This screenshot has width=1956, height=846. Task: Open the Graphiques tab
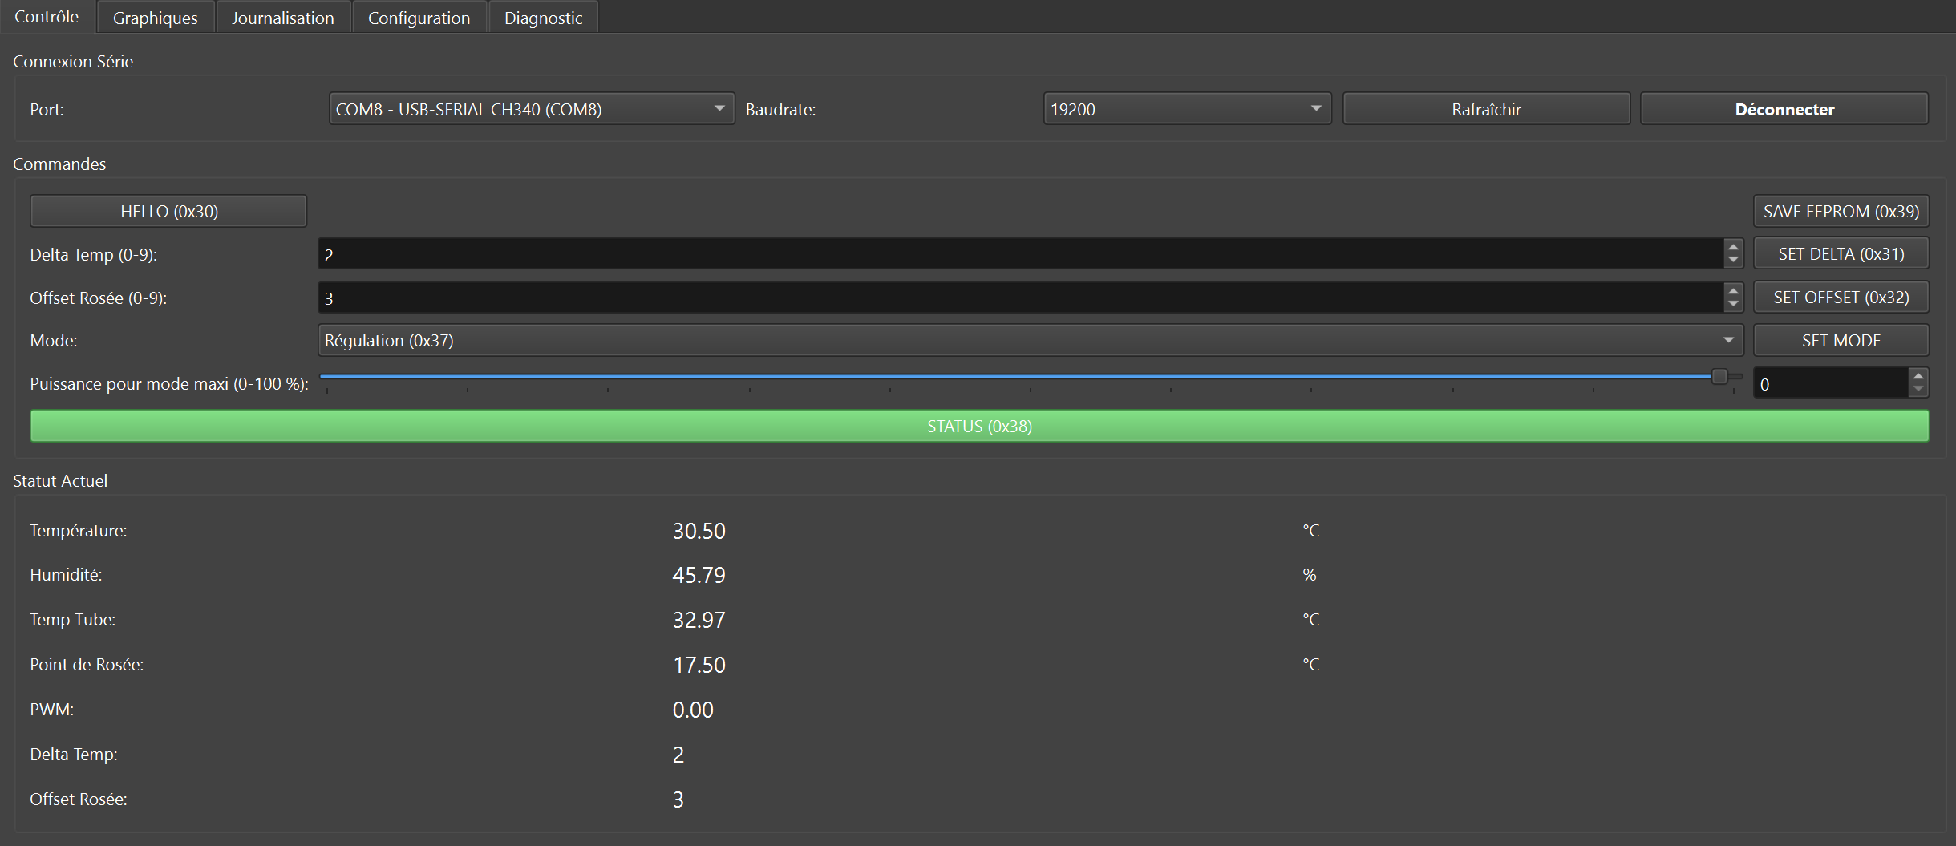point(155,18)
